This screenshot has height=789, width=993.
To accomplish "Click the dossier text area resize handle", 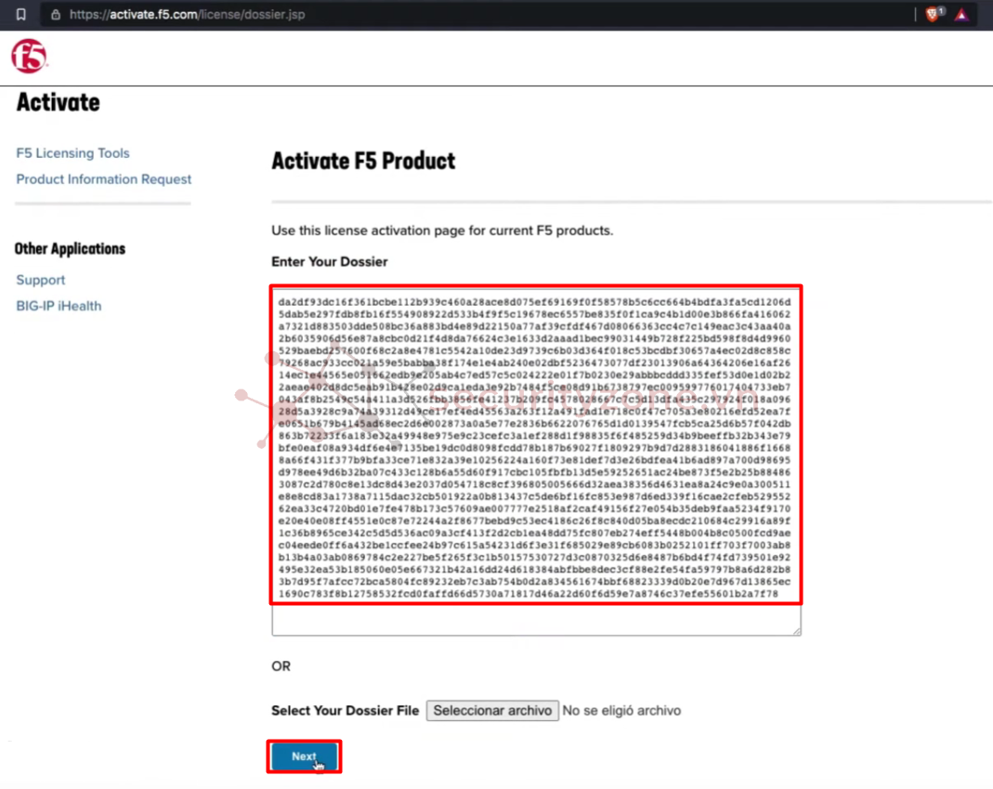I will [796, 630].
